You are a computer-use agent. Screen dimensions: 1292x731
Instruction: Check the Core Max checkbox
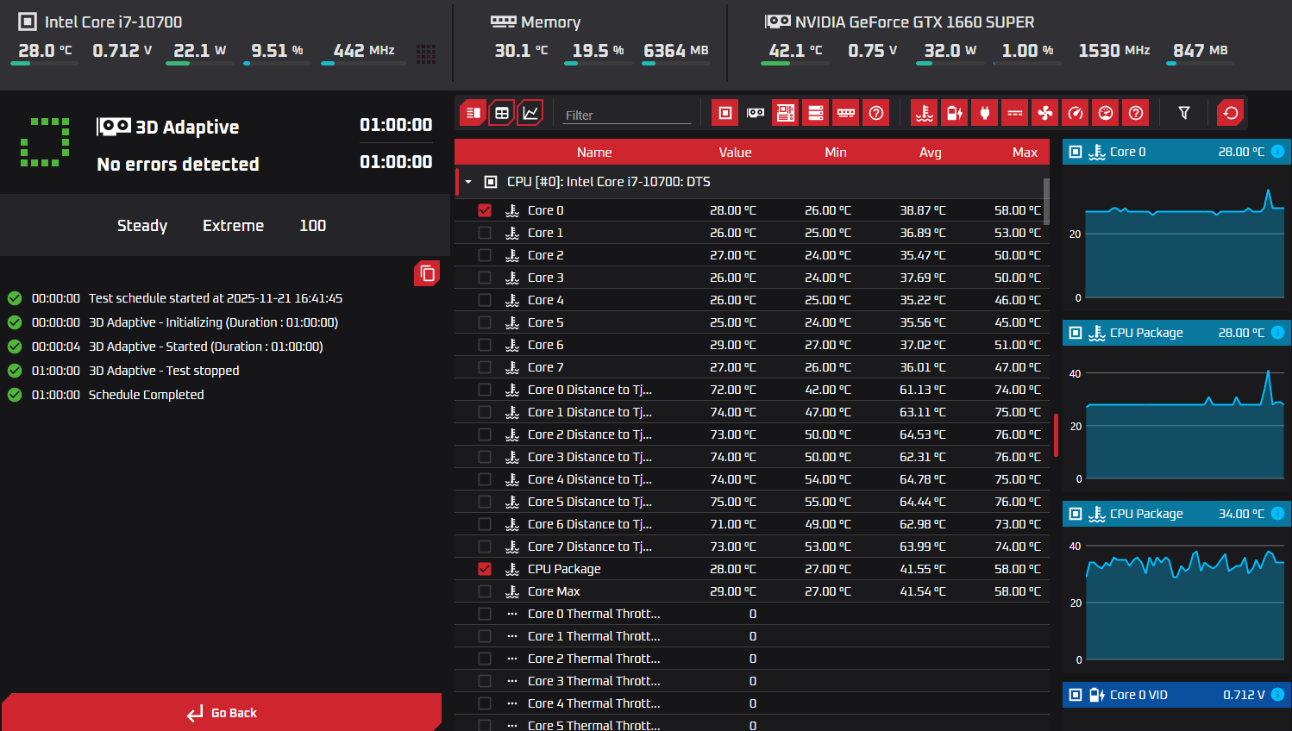click(485, 591)
